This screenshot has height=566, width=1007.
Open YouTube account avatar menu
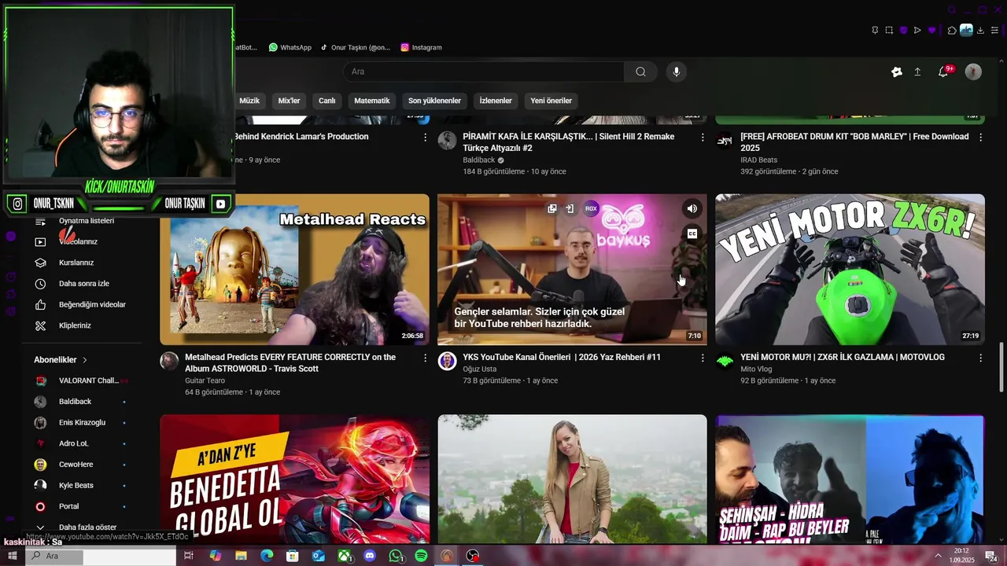tap(973, 72)
